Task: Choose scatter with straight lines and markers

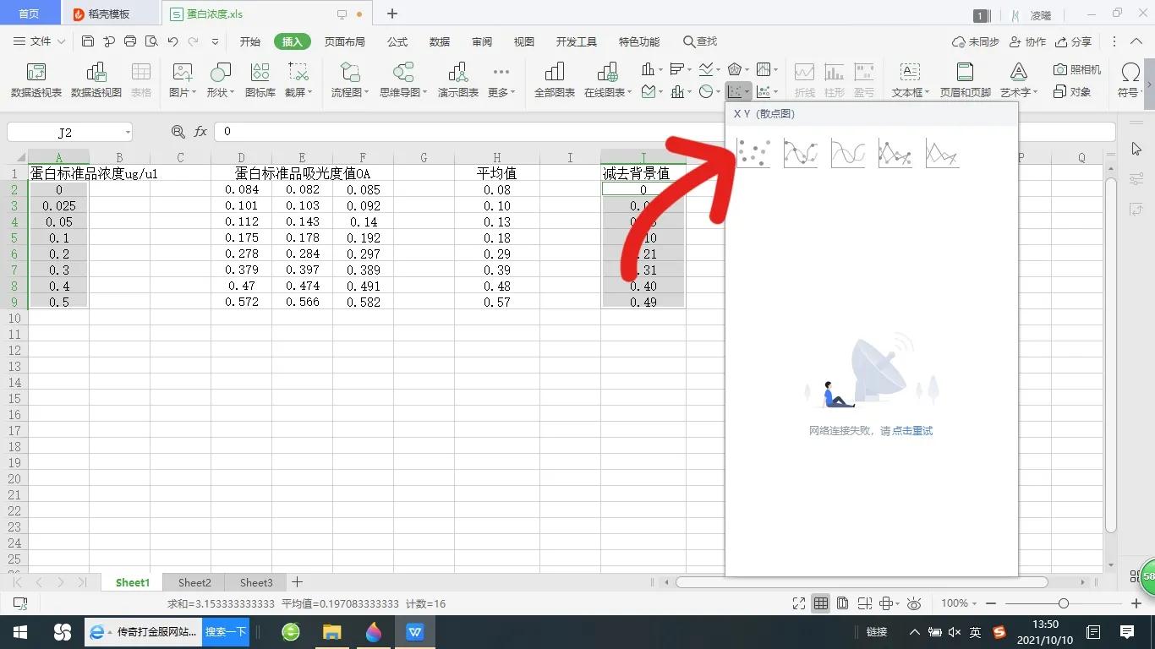Action: click(x=895, y=153)
